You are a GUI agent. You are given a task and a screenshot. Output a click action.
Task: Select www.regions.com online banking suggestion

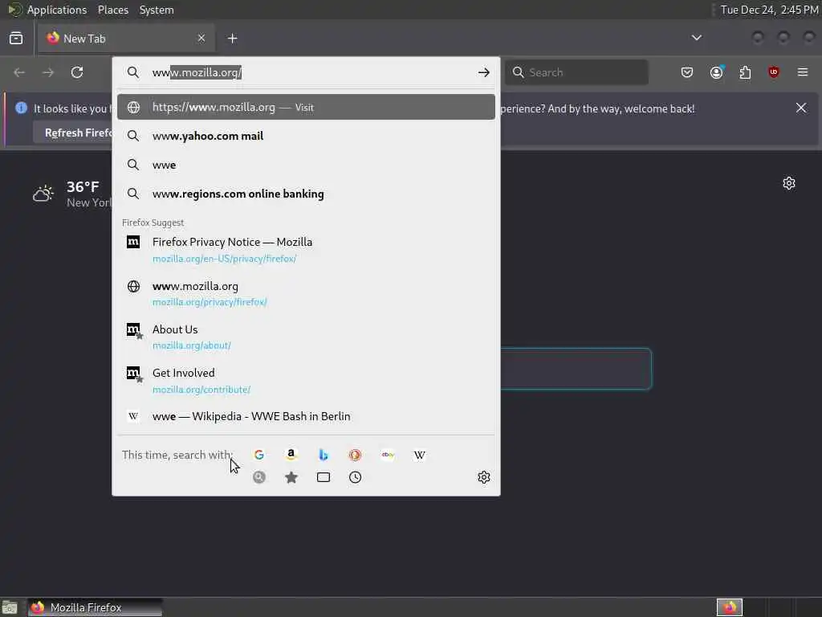point(306,194)
